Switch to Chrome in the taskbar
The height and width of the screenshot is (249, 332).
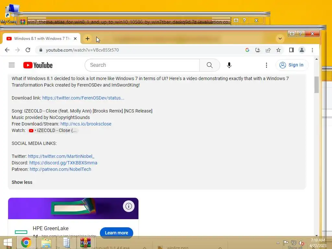[26, 243]
